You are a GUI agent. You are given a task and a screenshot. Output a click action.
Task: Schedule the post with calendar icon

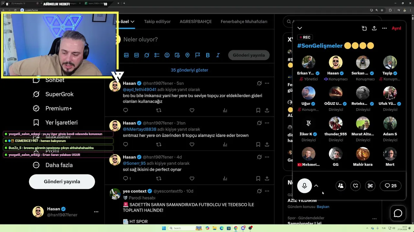pos(177,55)
